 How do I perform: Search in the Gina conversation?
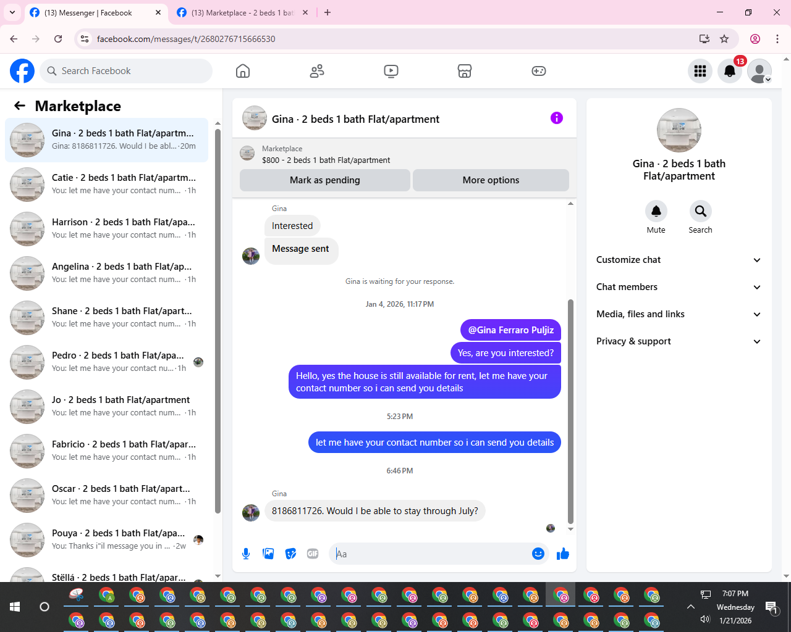701,211
